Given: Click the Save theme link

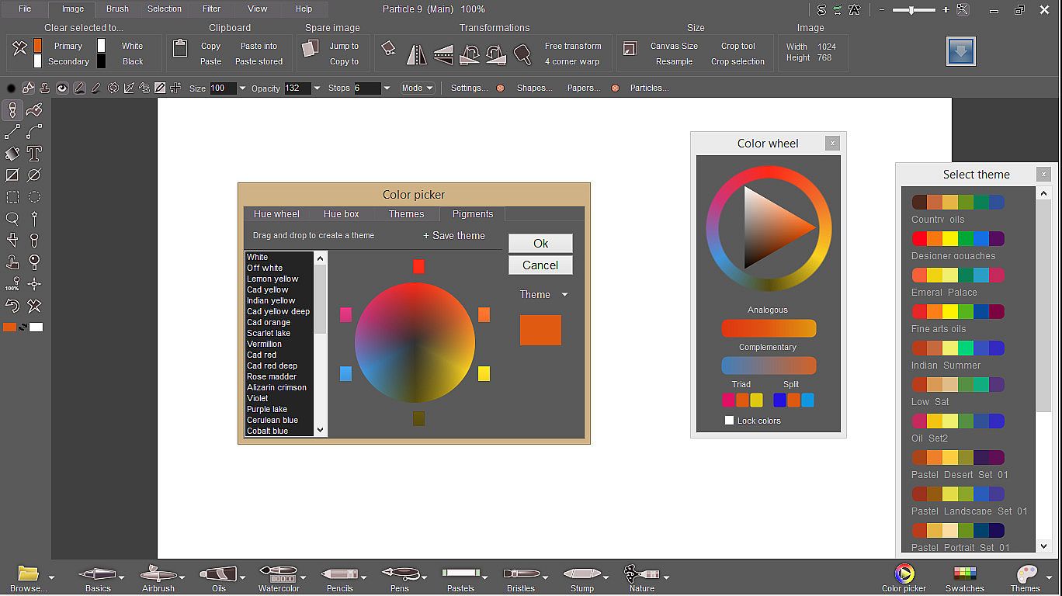Looking at the screenshot, I should [x=454, y=236].
